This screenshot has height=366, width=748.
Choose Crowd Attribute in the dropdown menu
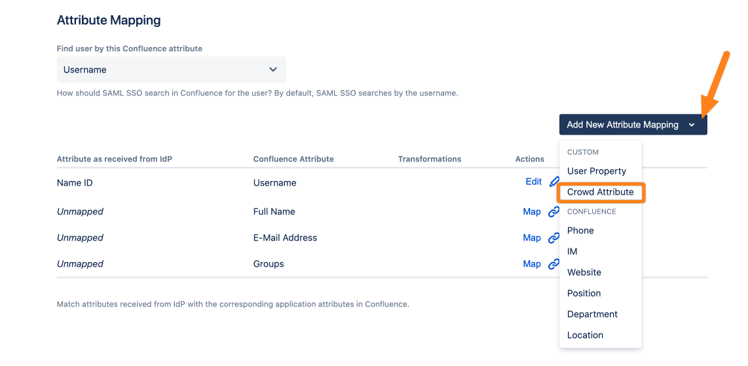tap(601, 192)
